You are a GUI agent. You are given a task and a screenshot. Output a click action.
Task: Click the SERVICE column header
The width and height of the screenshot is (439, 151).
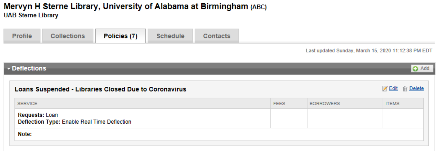[x=27, y=103]
